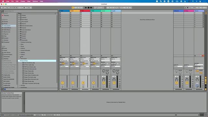Expand the Operator folder
The height and width of the screenshot is (117, 208).
[19, 32]
